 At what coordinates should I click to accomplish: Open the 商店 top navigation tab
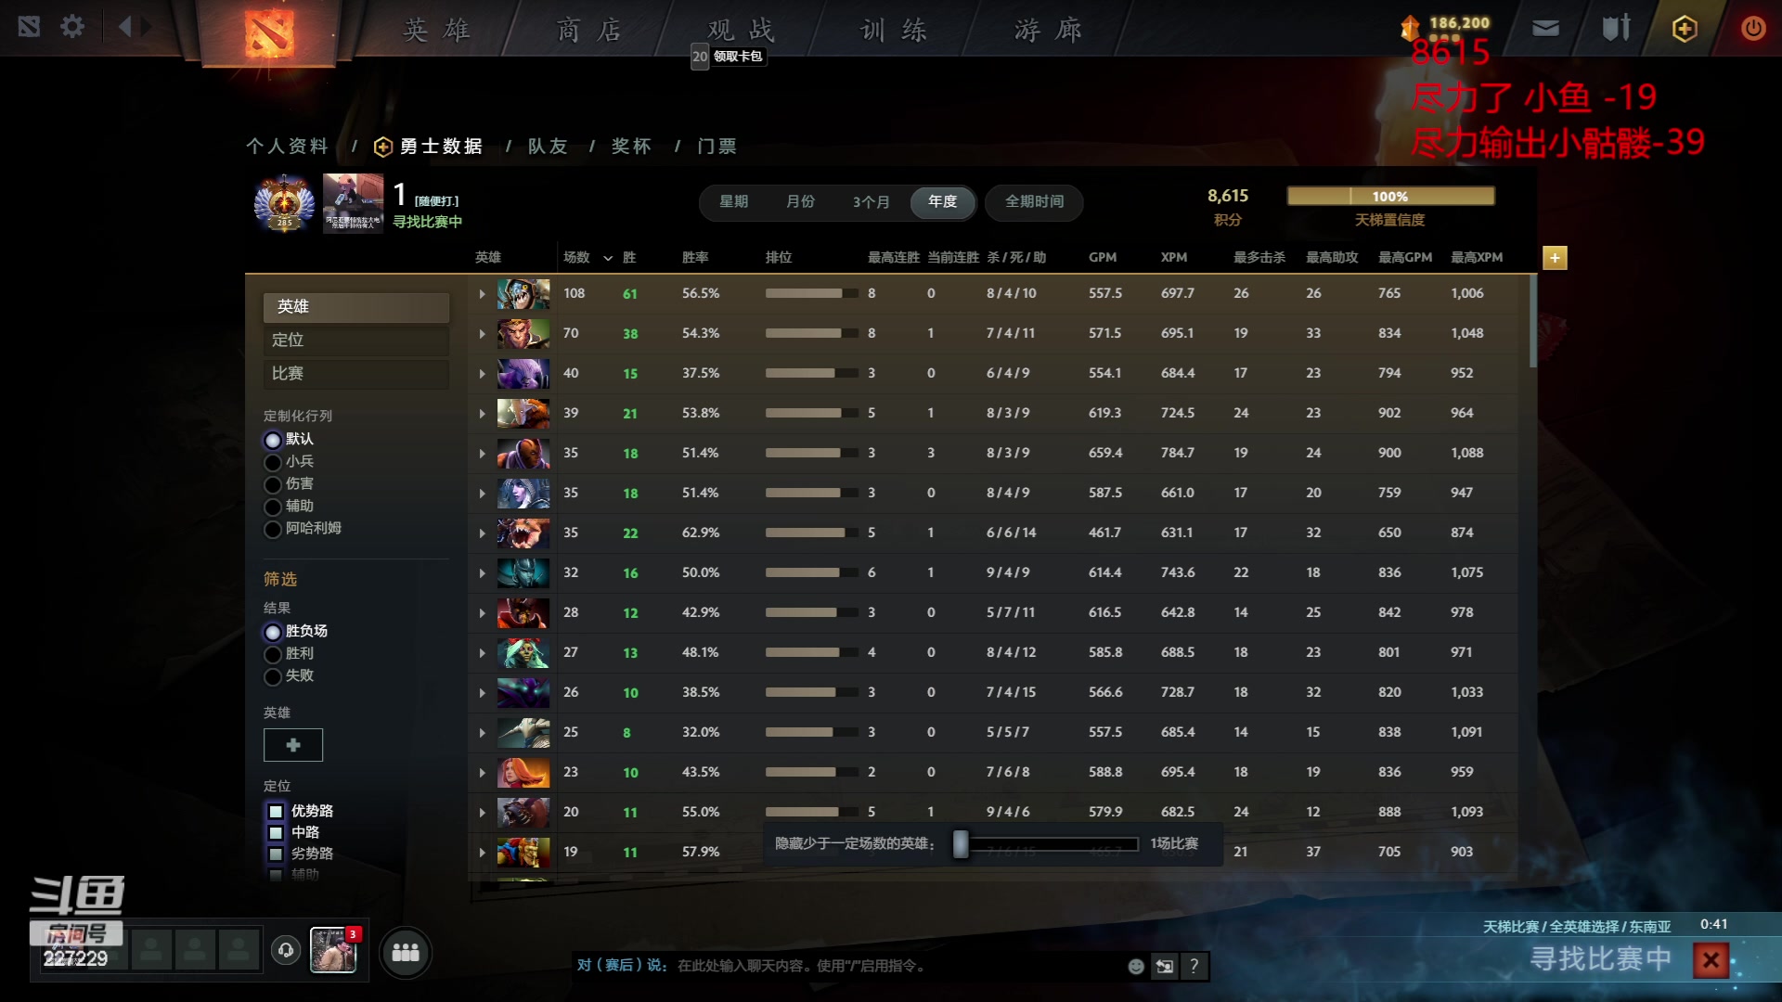[589, 30]
